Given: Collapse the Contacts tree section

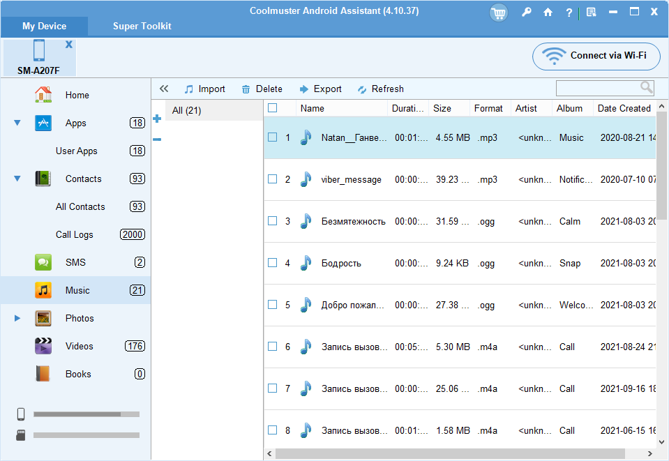Looking at the screenshot, I should pos(17,179).
